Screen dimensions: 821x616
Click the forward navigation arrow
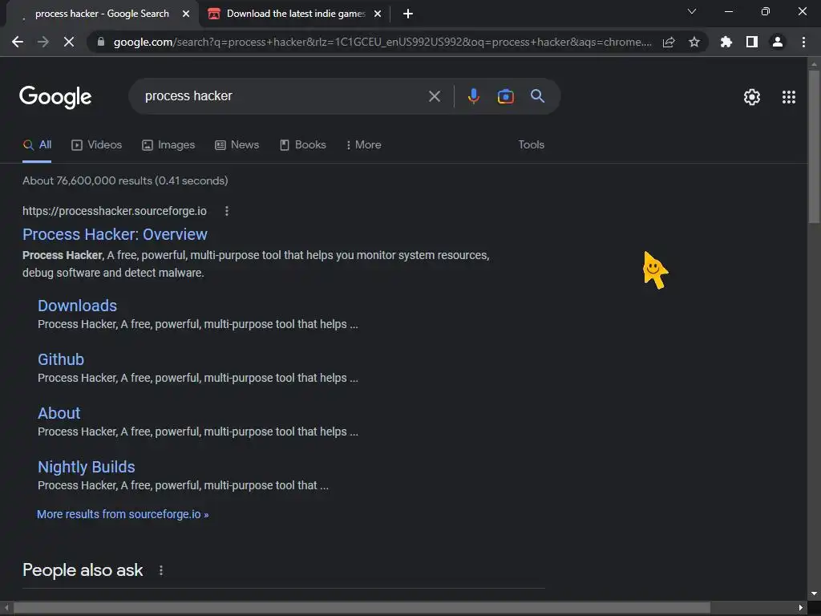(x=43, y=42)
